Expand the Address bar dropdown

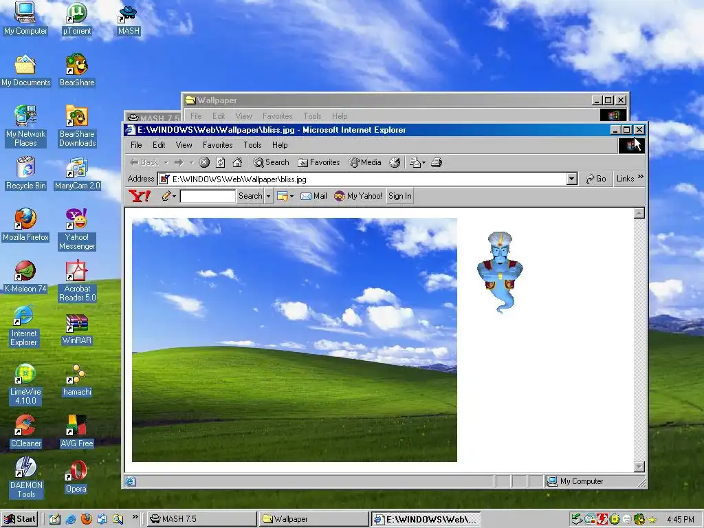571,179
